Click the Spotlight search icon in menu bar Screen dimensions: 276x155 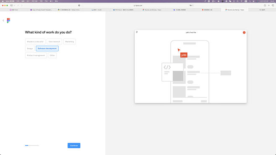click(x=250, y=1)
